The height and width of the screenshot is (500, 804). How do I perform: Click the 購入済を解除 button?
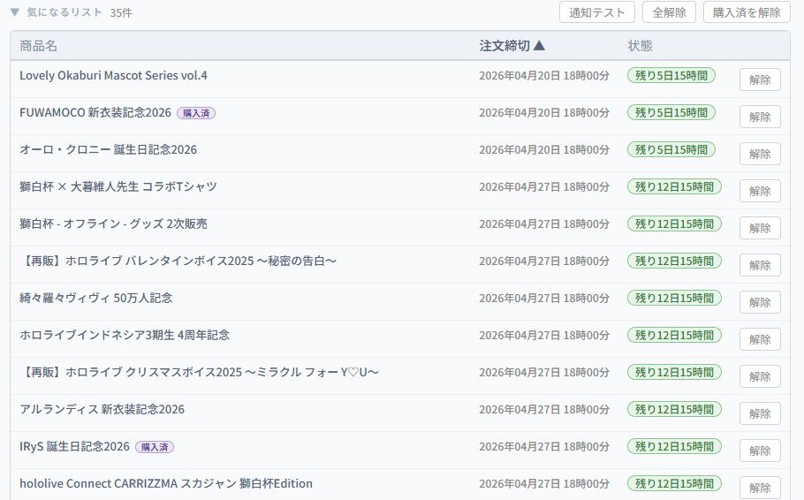[x=747, y=12]
